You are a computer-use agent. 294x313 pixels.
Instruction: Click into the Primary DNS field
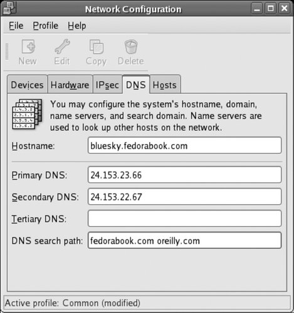pyautogui.click(x=184, y=175)
